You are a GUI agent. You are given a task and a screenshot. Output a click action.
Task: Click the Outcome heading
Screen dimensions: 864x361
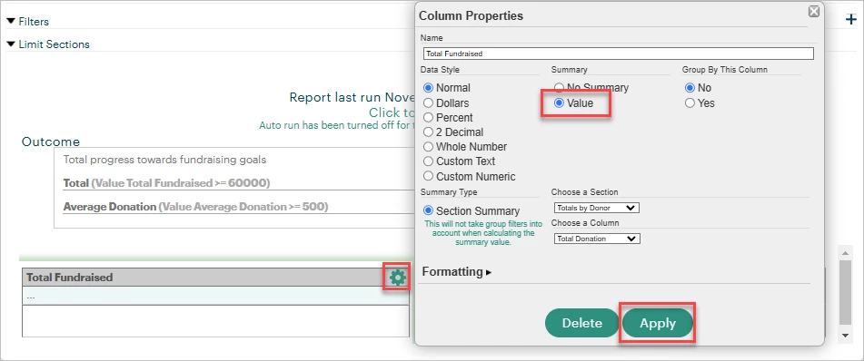pyautogui.click(x=51, y=142)
